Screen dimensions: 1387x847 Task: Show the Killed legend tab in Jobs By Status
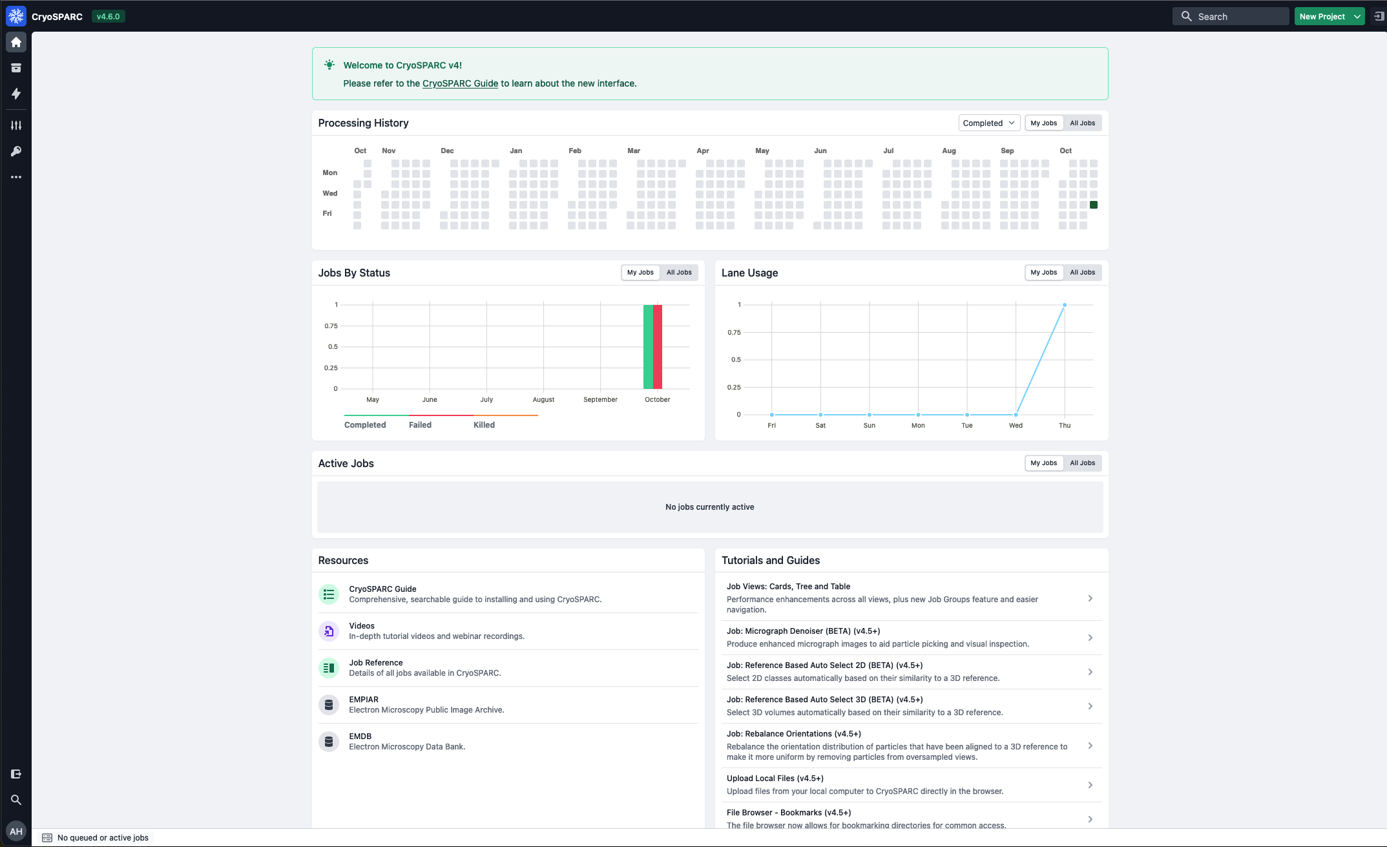pyautogui.click(x=484, y=424)
